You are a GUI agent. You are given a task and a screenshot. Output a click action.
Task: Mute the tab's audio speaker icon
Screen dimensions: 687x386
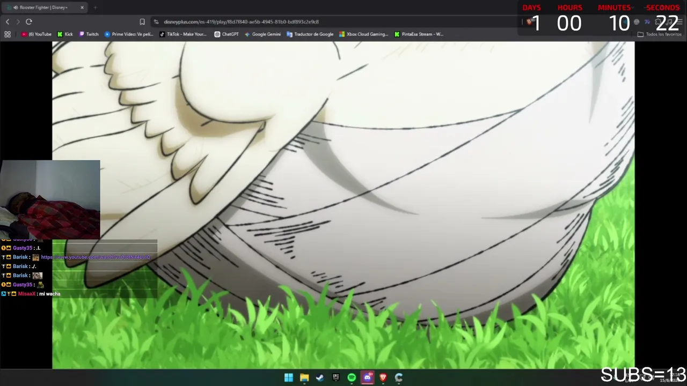[x=16, y=8]
